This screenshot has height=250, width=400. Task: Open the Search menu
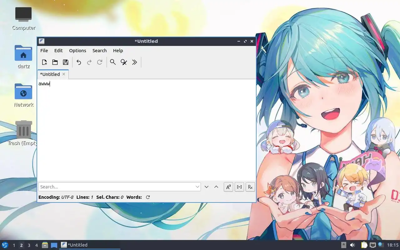pos(99,51)
